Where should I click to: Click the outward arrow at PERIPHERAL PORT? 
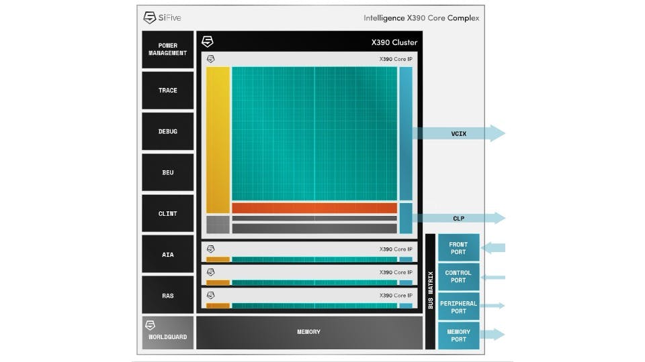(492, 306)
